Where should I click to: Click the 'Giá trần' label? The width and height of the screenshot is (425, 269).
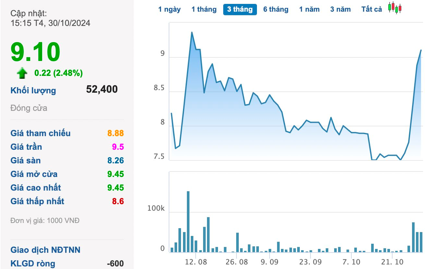[26, 147]
